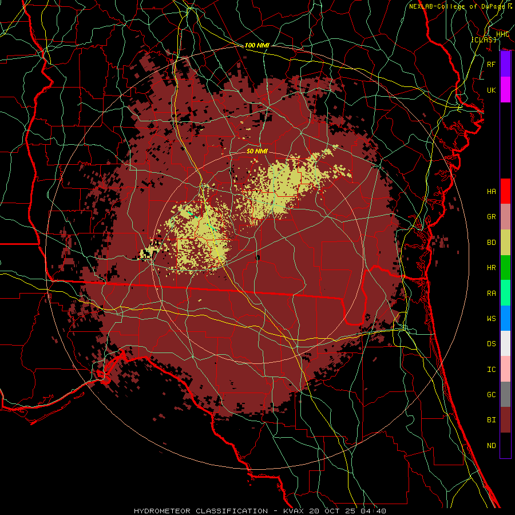Click the WS legend label

pos(491,319)
